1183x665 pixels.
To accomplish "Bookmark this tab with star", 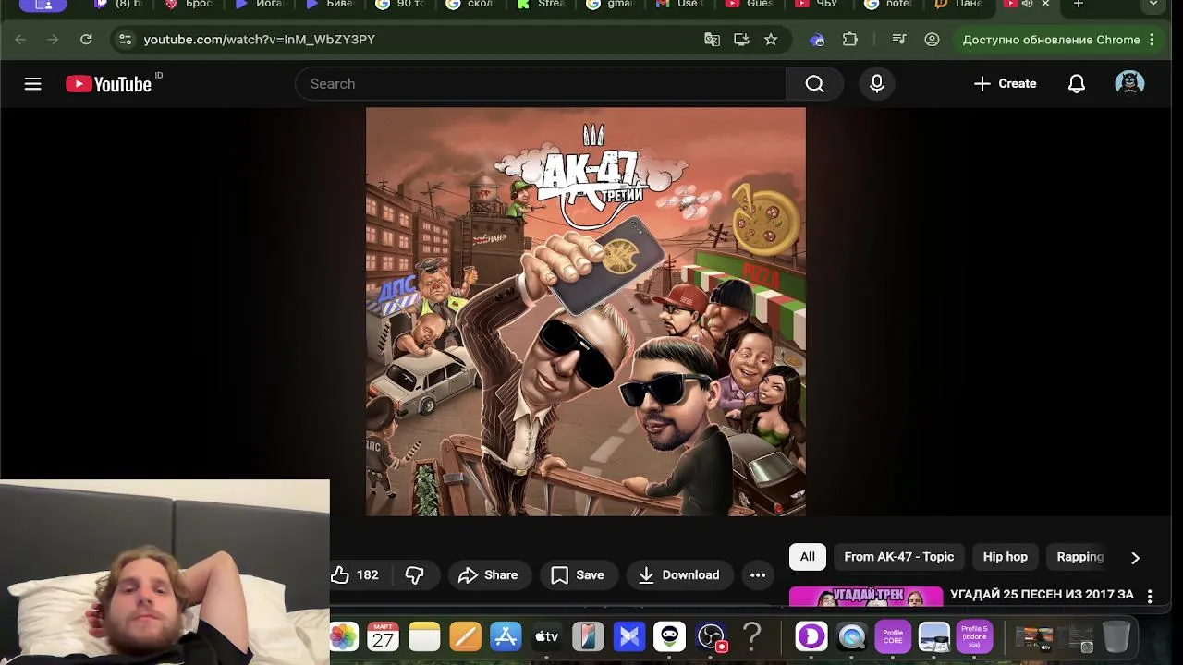I will point(771,40).
